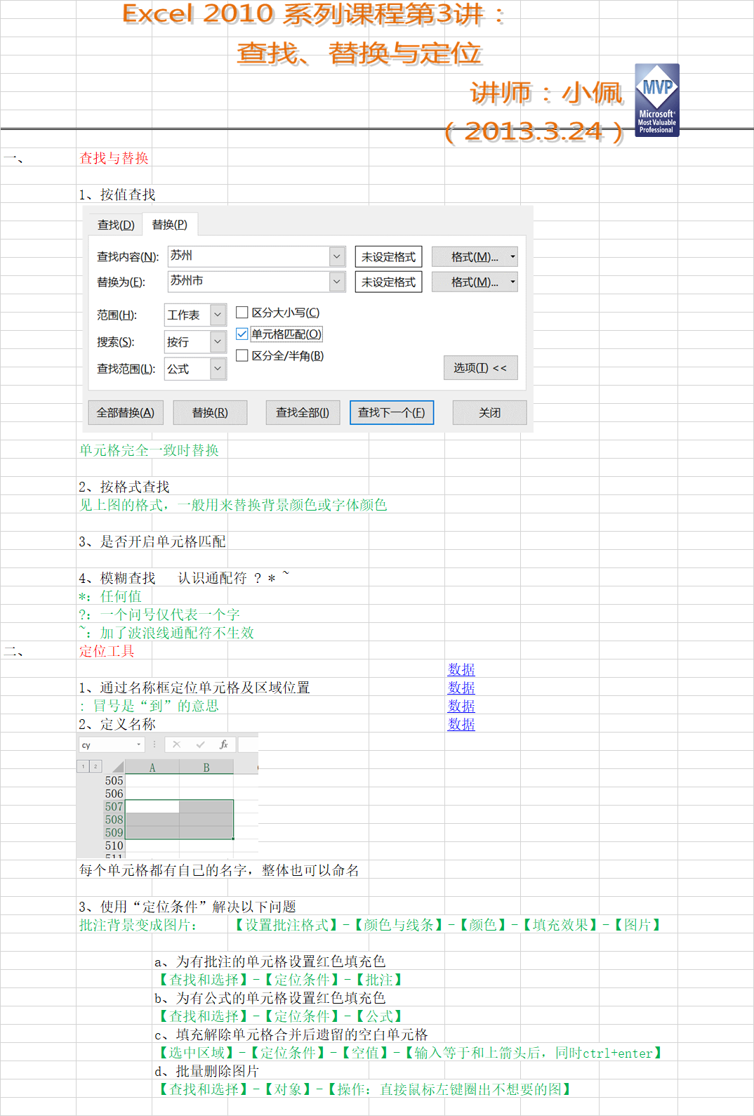Click the 全部替换(A) button

click(x=126, y=412)
